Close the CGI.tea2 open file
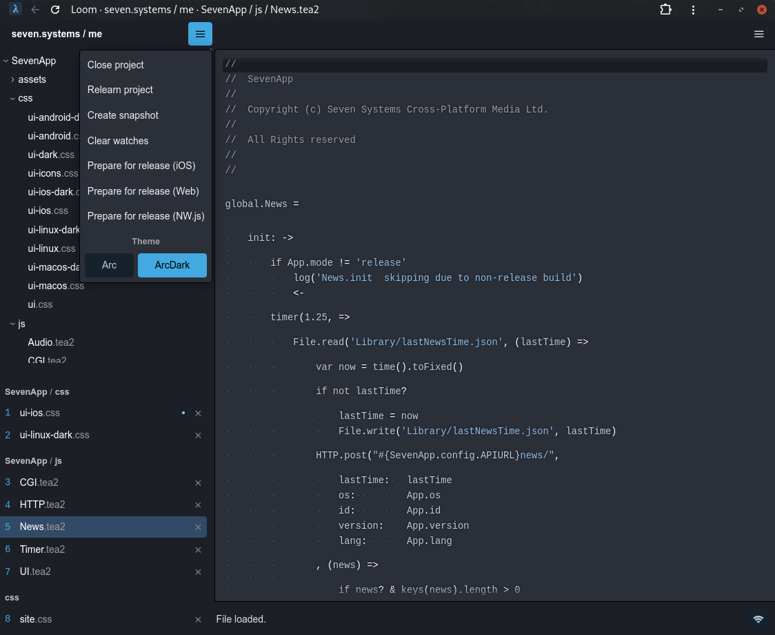The image size is (775, 635). pyautogui.click(x=198, y=483)
